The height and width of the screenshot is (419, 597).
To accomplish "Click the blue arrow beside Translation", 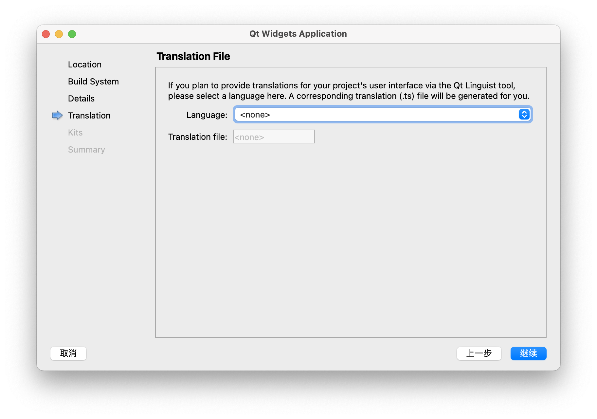I will point(57,115).
